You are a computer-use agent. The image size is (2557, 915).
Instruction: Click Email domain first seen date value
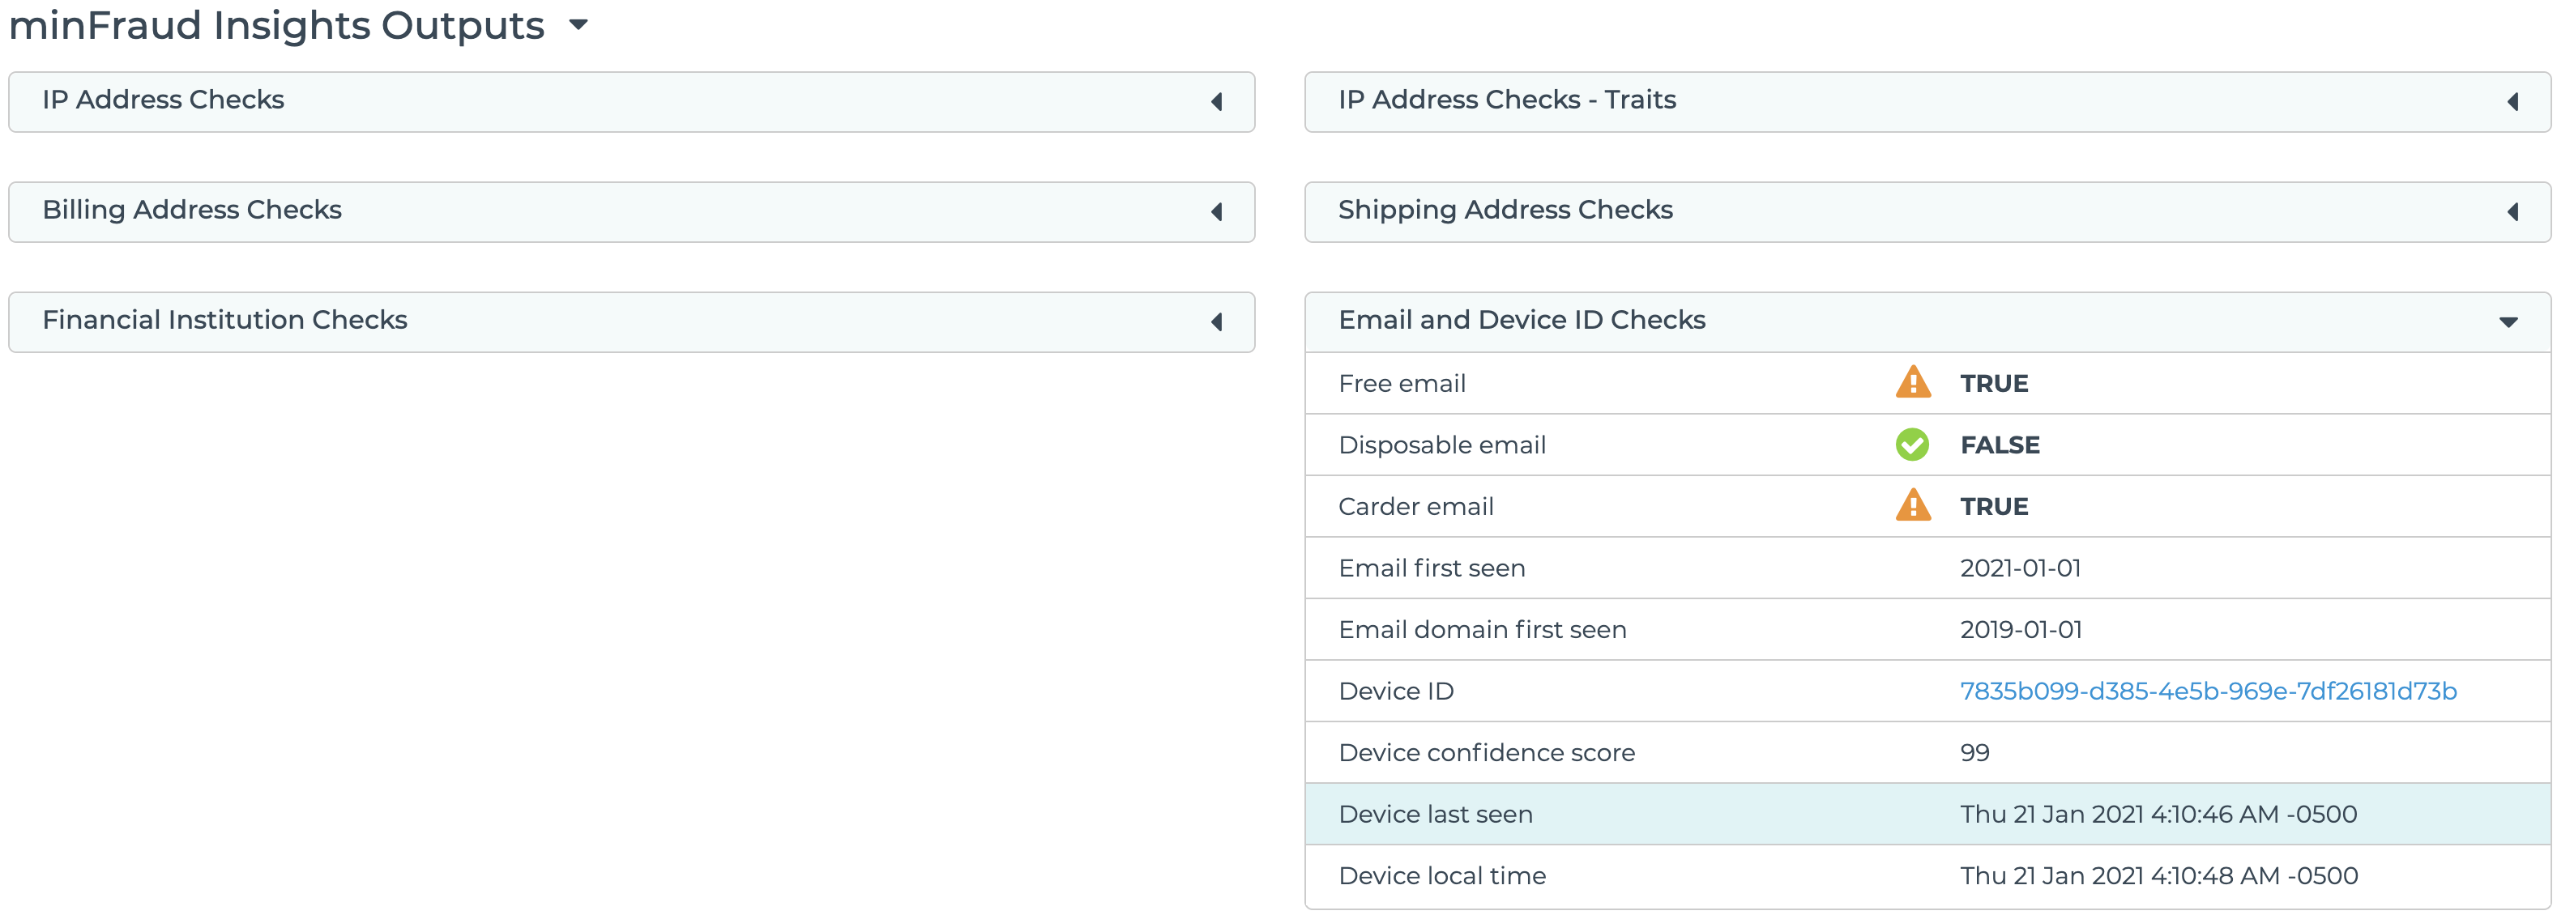[2020, 629]
